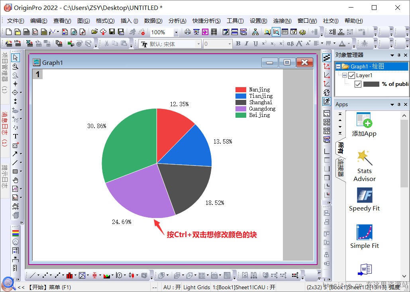Screen dimensions: 410x292
Task: Open the 100% zoom level dropdown
Action: coord(176,32)
